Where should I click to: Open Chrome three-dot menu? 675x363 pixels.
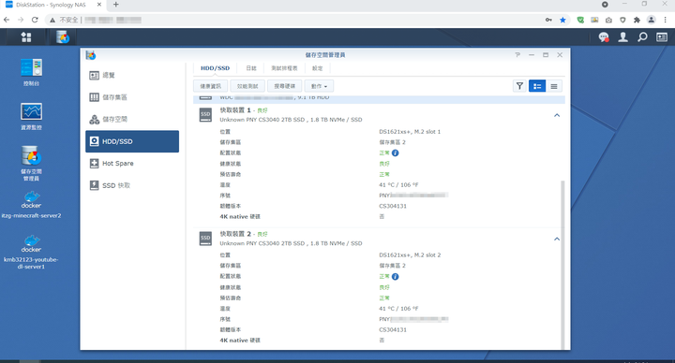click(666, 20)
